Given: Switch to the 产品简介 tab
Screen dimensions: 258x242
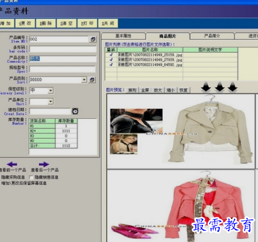Looking at the screenshot, I should coord(212,36).
